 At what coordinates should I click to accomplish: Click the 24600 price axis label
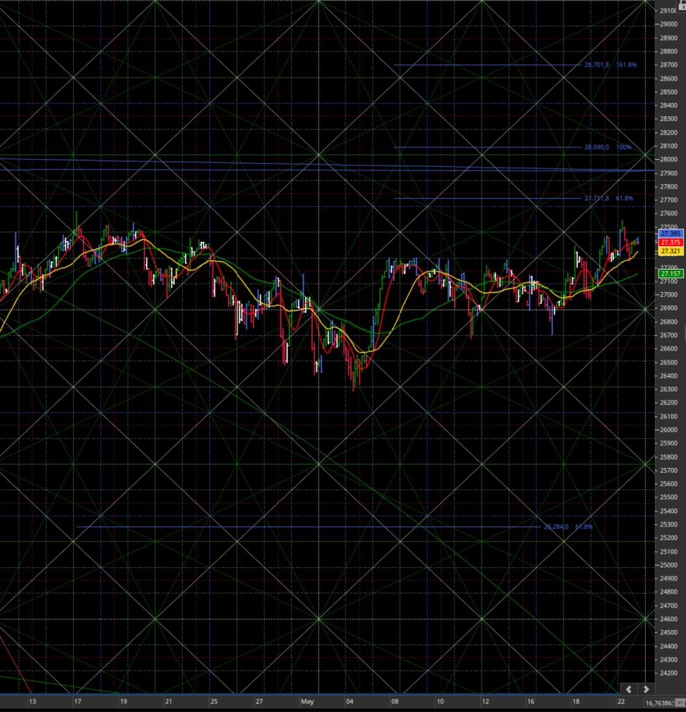click(669, 619)
